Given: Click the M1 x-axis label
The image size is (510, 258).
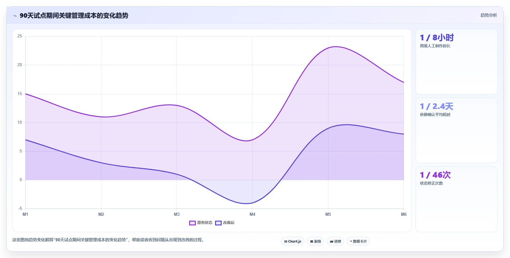Looking at the screenshot, I should (x=25, y=214).
